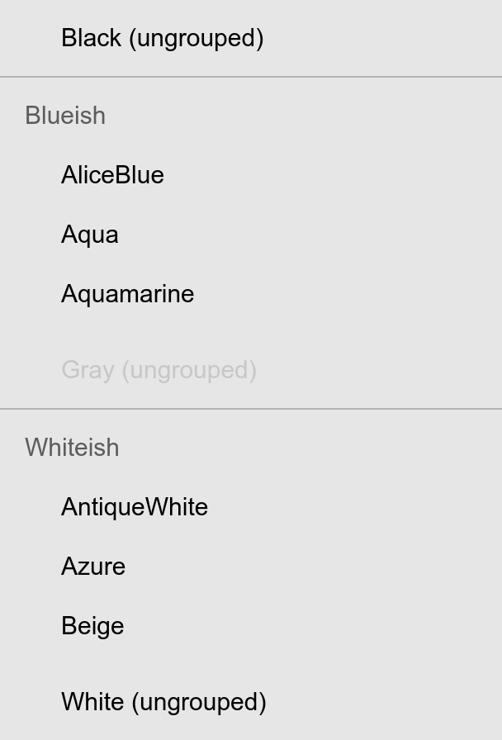
Task: Select the White (ungrouped) option
Action: pos(251,702)
